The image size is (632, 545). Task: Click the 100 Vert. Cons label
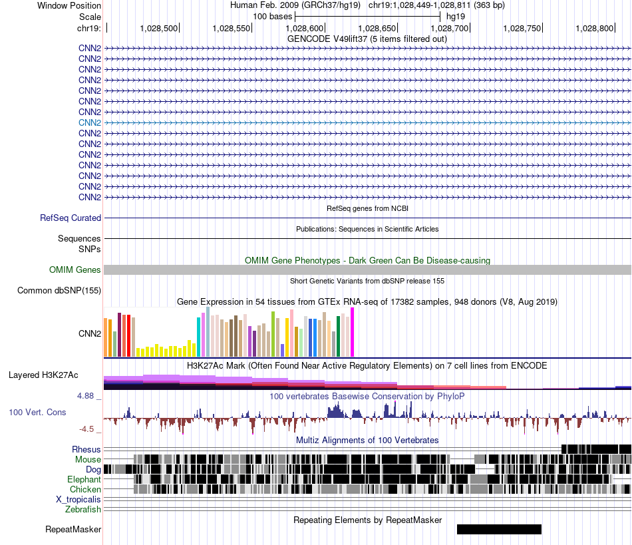point(37,413)
